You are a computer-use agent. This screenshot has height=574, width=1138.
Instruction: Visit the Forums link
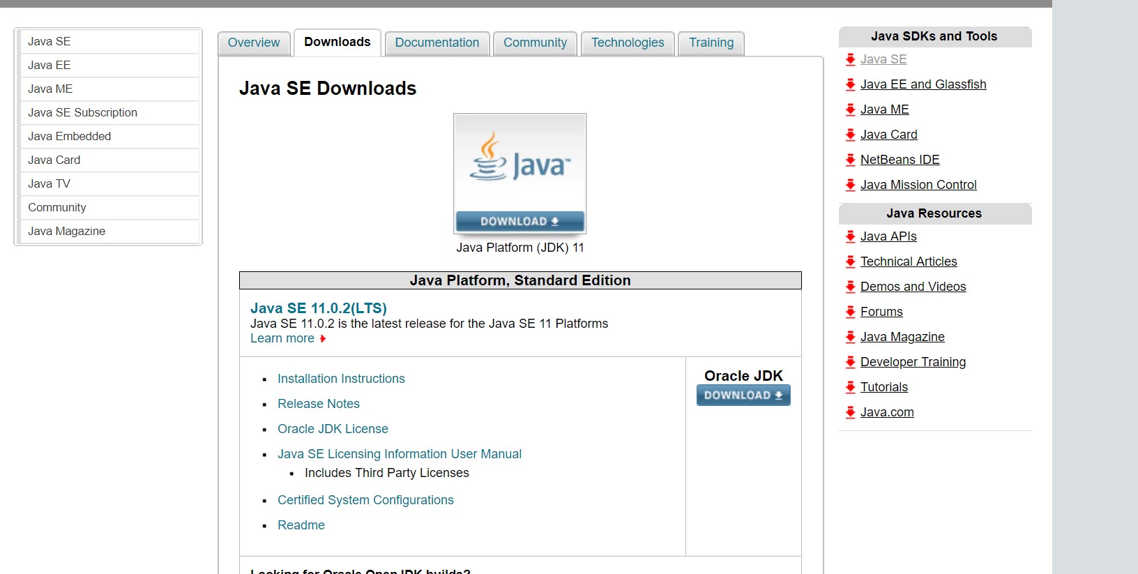pyautogui.click(x=881, y=312)
